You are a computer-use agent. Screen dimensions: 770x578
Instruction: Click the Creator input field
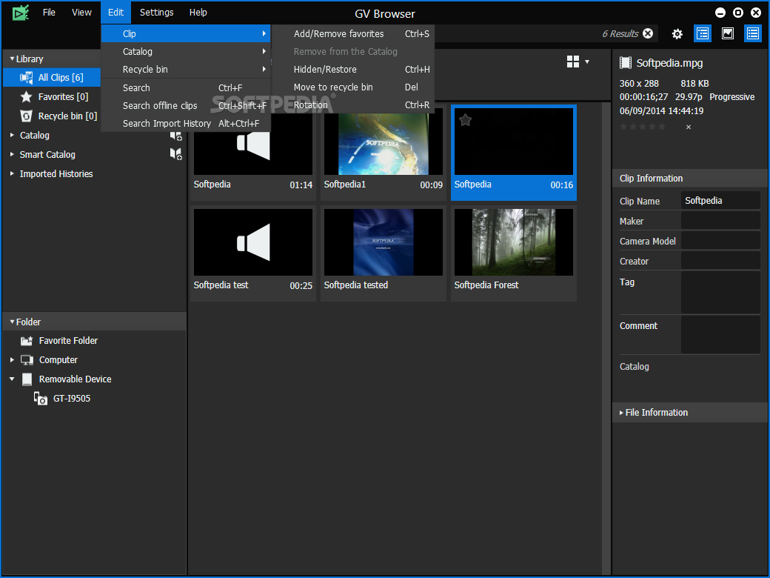point(720,261)
